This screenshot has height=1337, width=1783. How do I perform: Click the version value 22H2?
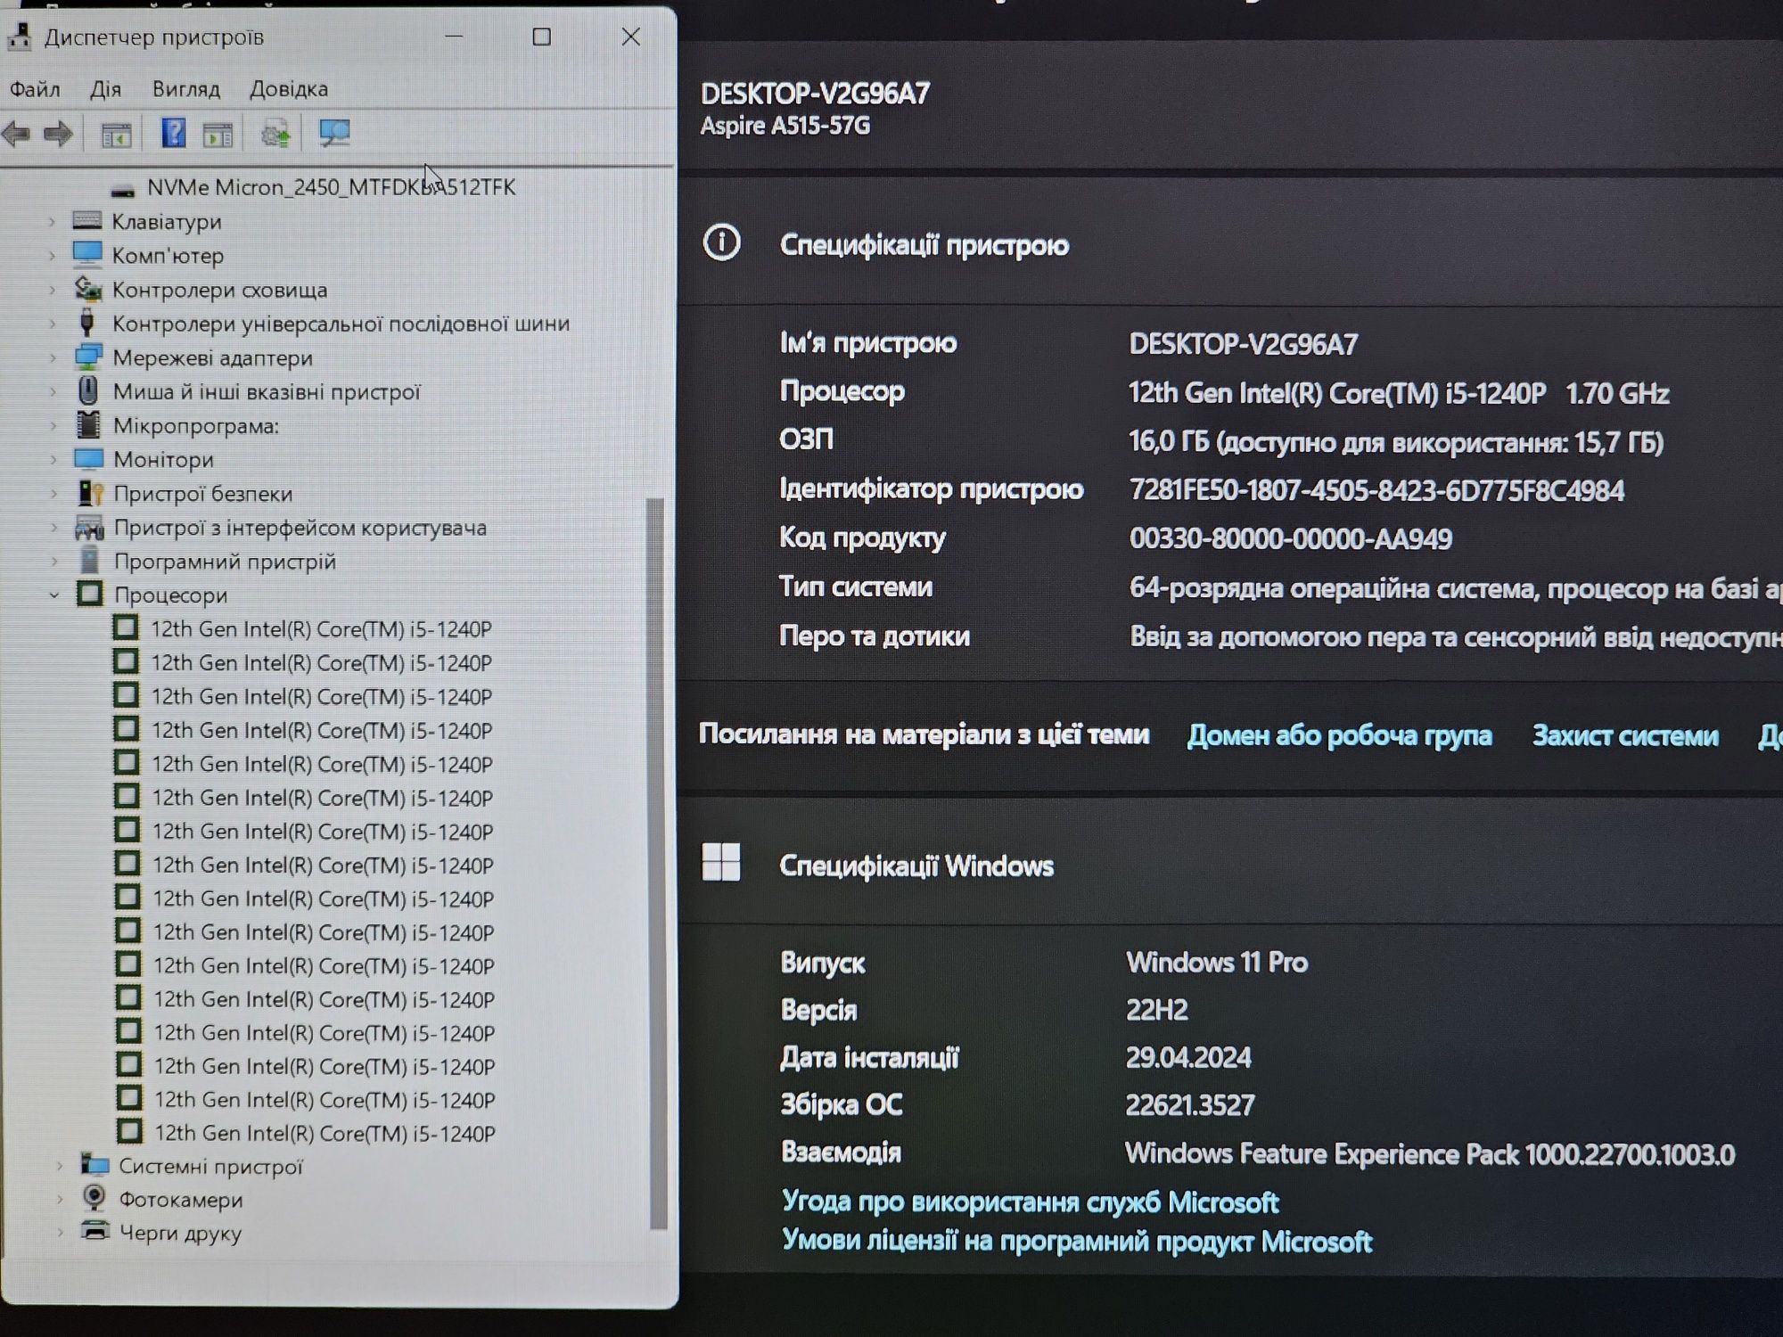(1156, 1010)
